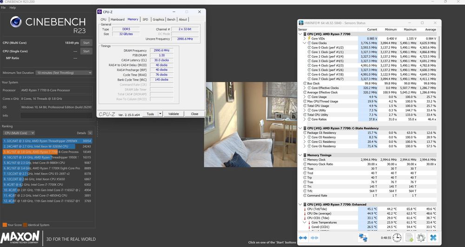This screenshot has height=247, width=465.
Task: Switch to the About tab in CPU-Z
Action: click(x=183, y=19)
